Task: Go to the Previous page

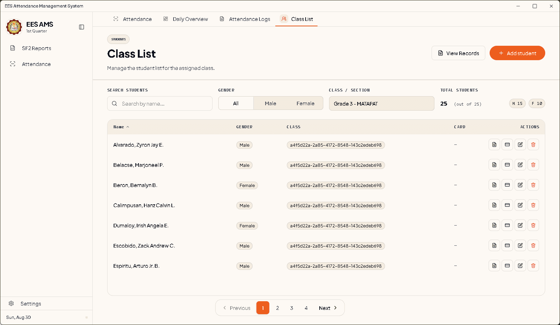Action: tap(237, 308)
